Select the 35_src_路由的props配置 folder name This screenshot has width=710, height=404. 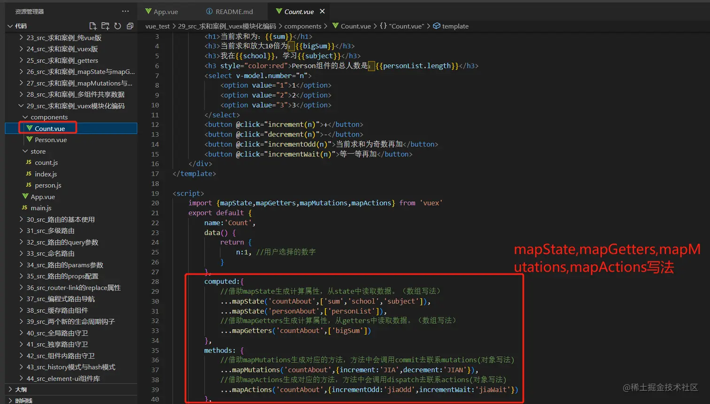[62, 276]
